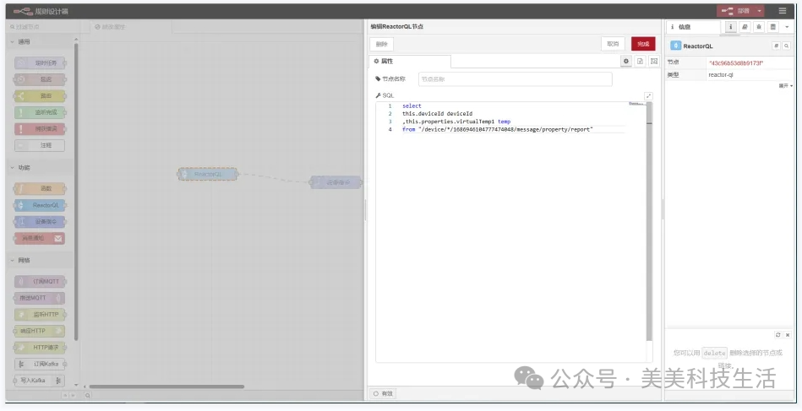The height and width of the screenshot is (411, 802).
Task: Select the 监听HTTP listener palette node
Action: tap(40, 315)
